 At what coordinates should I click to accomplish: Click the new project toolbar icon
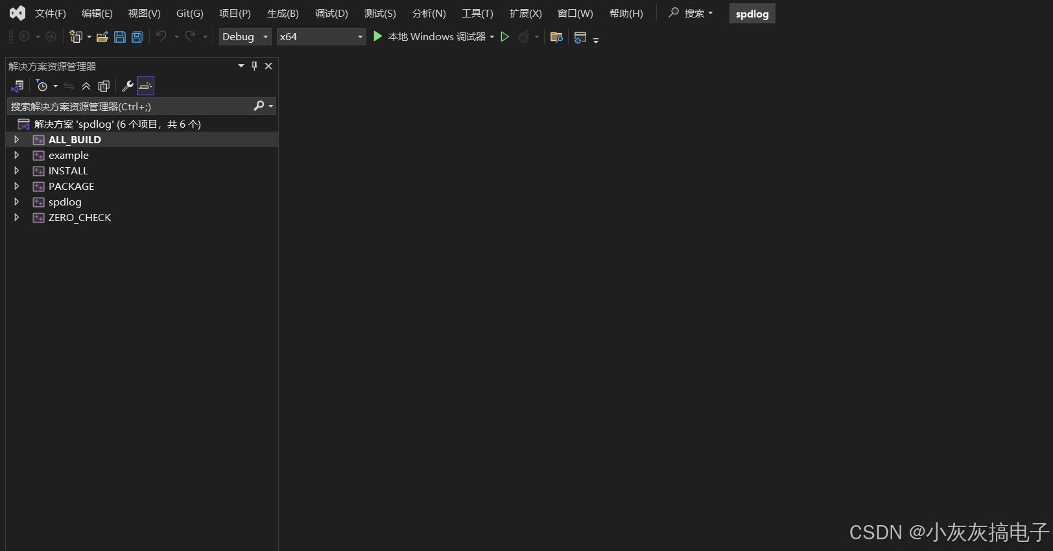[x=76, y=37]
